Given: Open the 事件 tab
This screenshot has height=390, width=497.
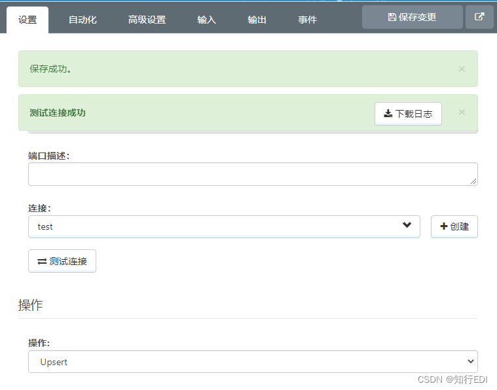Looking at the screenshot, I should [307, 20].
